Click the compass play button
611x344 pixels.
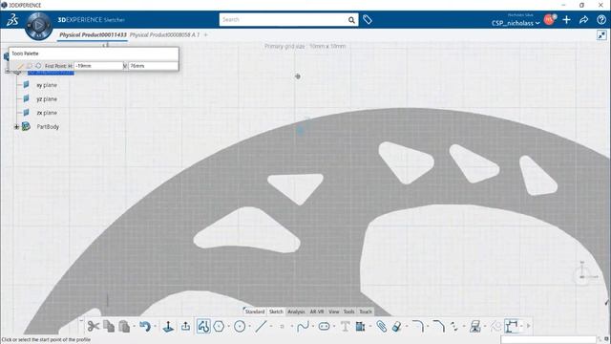[x=38, y=26]
